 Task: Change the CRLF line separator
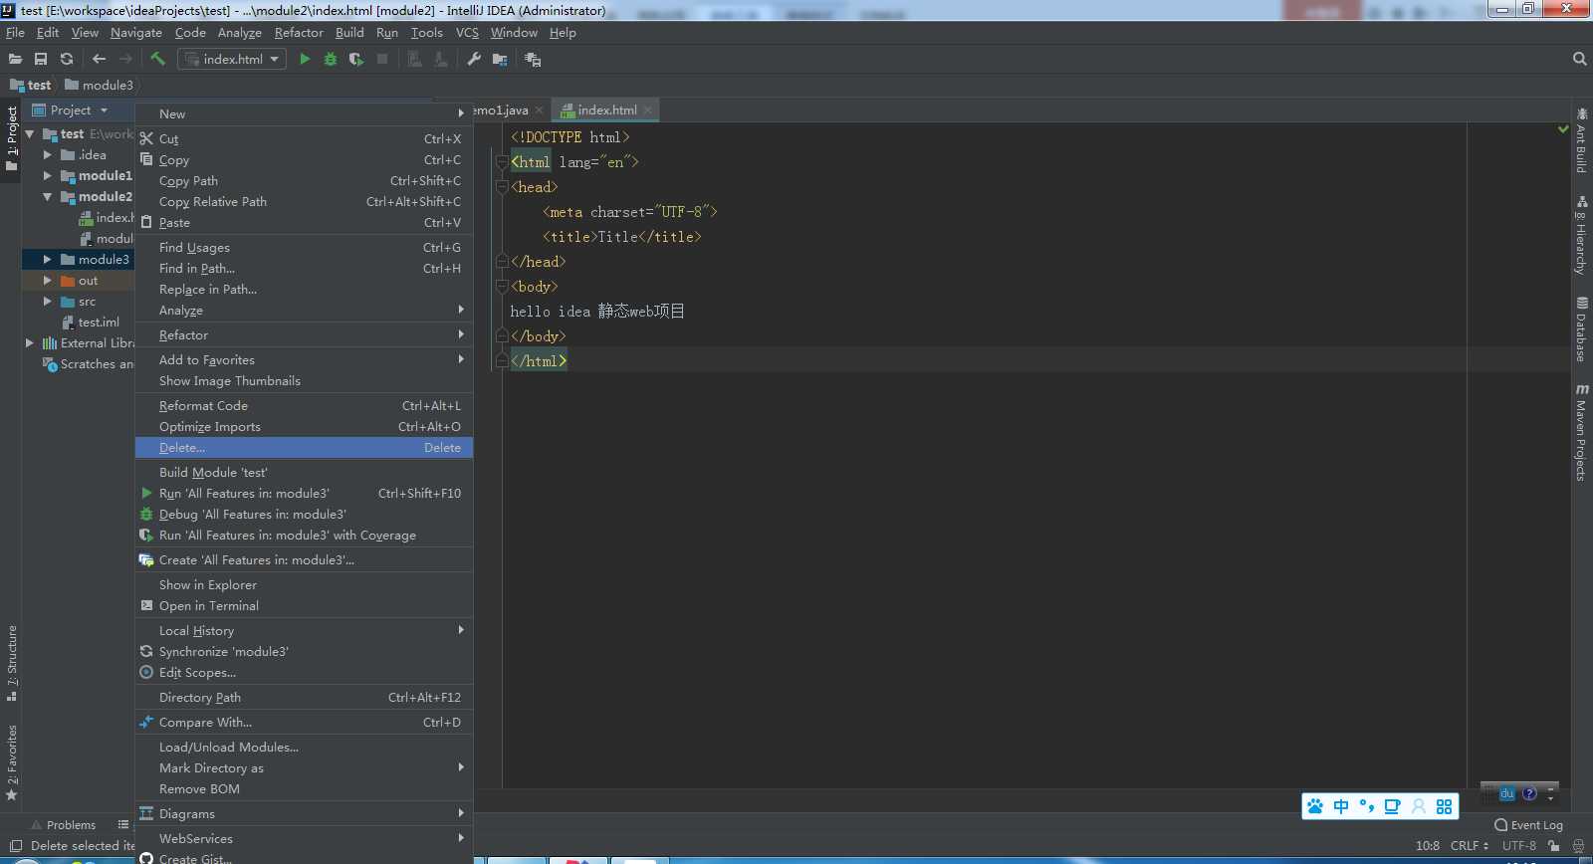(1470, 846)
